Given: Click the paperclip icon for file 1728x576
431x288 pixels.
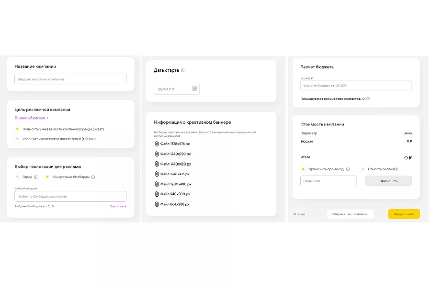Looking at the screenshot, I should click(157, 144).
